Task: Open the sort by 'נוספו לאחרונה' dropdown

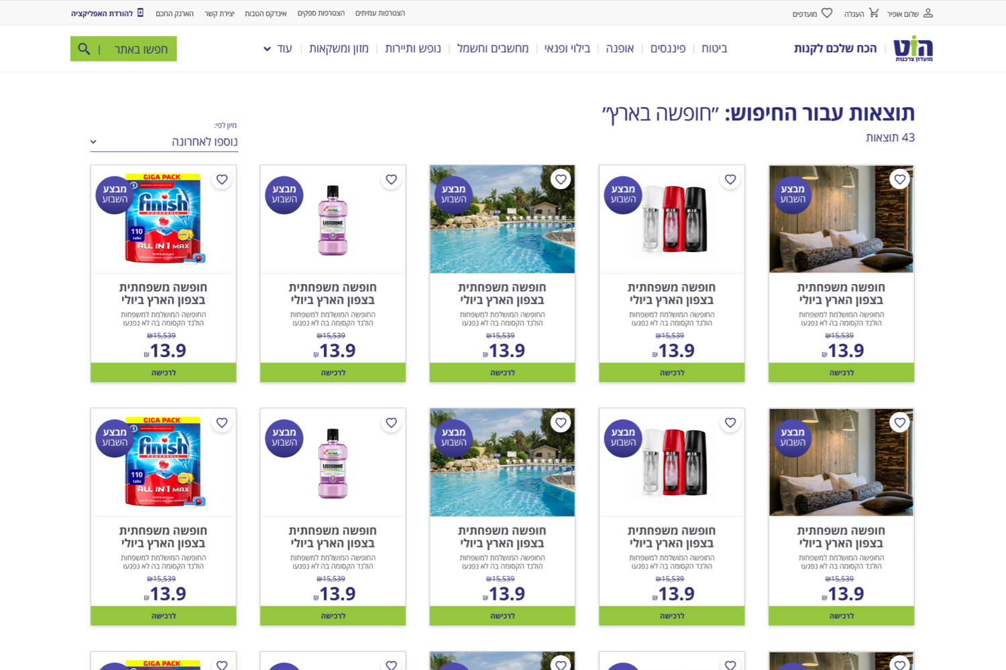Action: point(164,141)
